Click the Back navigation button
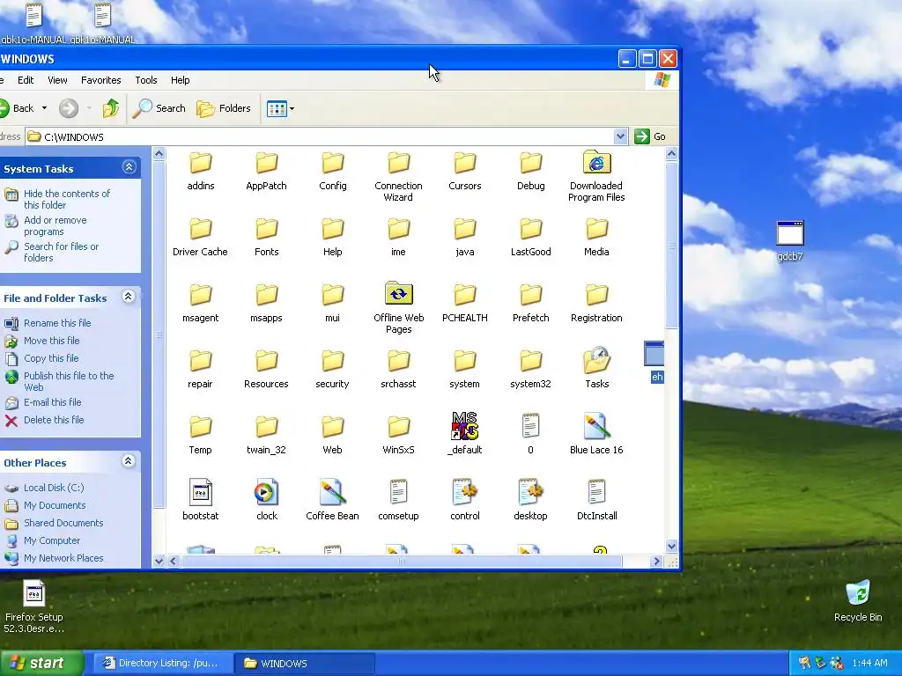Viewport: 902px width, 676px height. point(18,108)
